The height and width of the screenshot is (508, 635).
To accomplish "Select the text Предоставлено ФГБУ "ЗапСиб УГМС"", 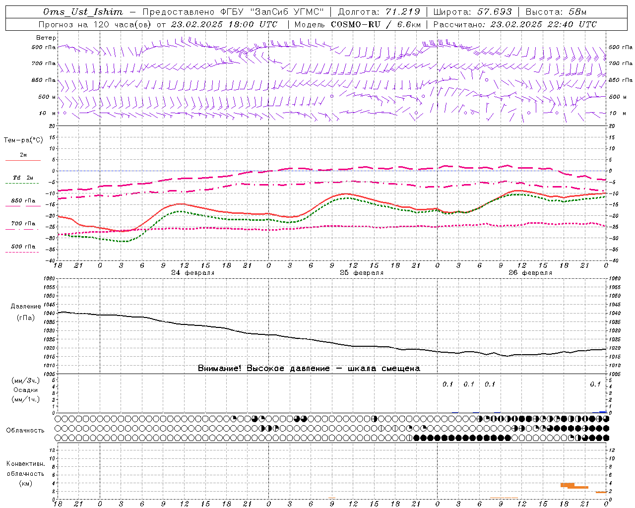I will (x=233, y=12).
